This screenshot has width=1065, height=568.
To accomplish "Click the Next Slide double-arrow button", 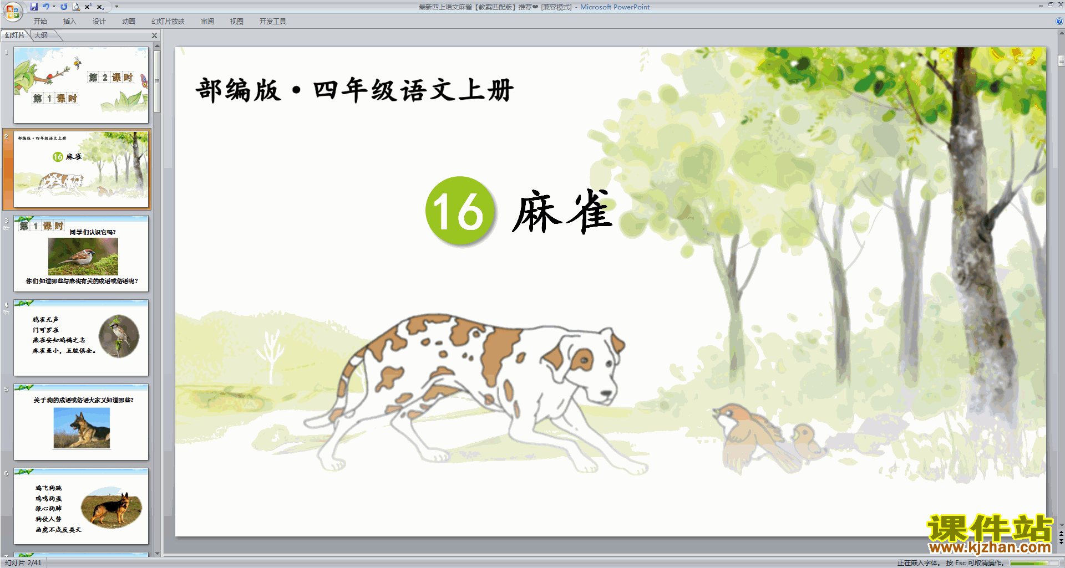I will point(1061,541).
